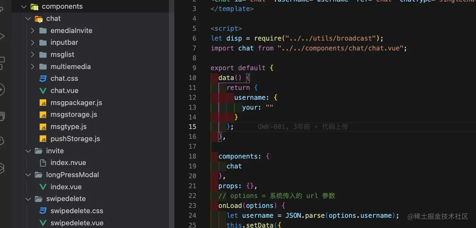476x228 pixels.
Task: Click line number 10 in the gutter
Action: (x=192, y=78)
